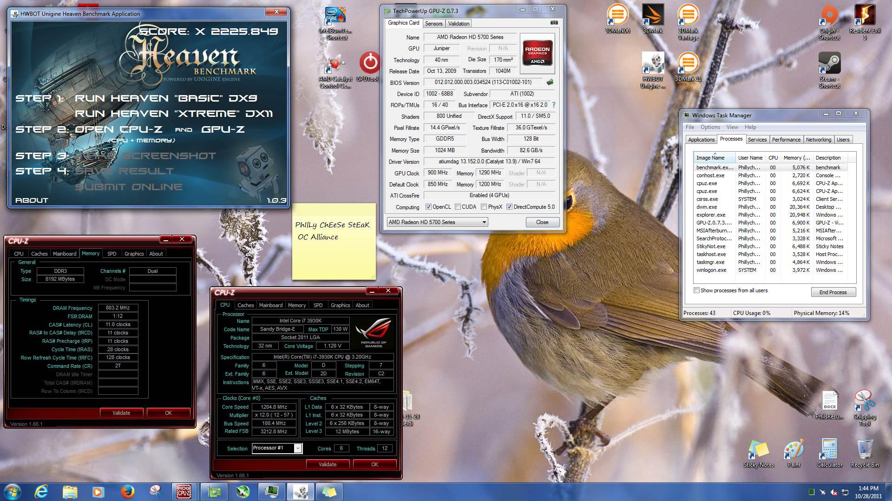This screenshot has height=501, width=892.
Task: Open the 3DMark11 desktop shortcut
Action: (x=688, y=67)
